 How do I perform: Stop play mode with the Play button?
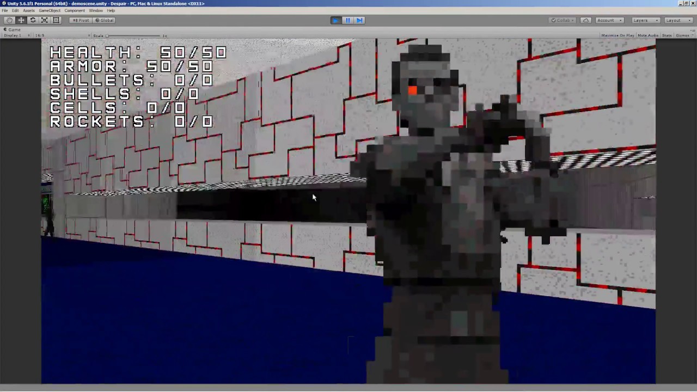(335, 20)
